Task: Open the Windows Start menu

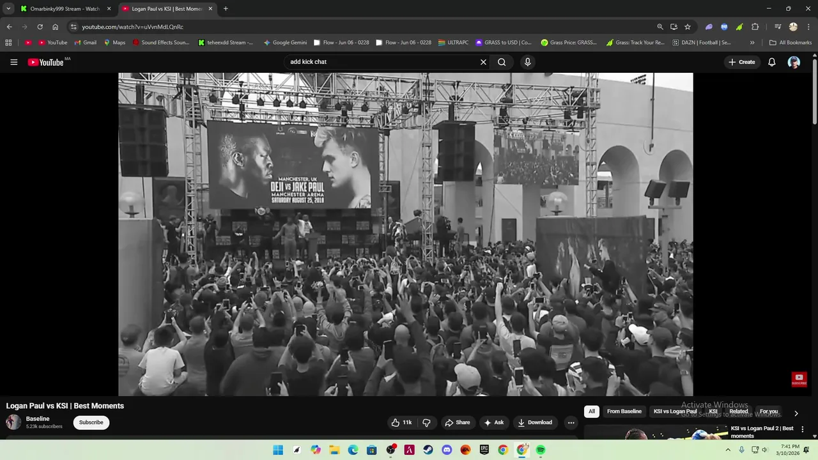Action: (x=278, y=450)
